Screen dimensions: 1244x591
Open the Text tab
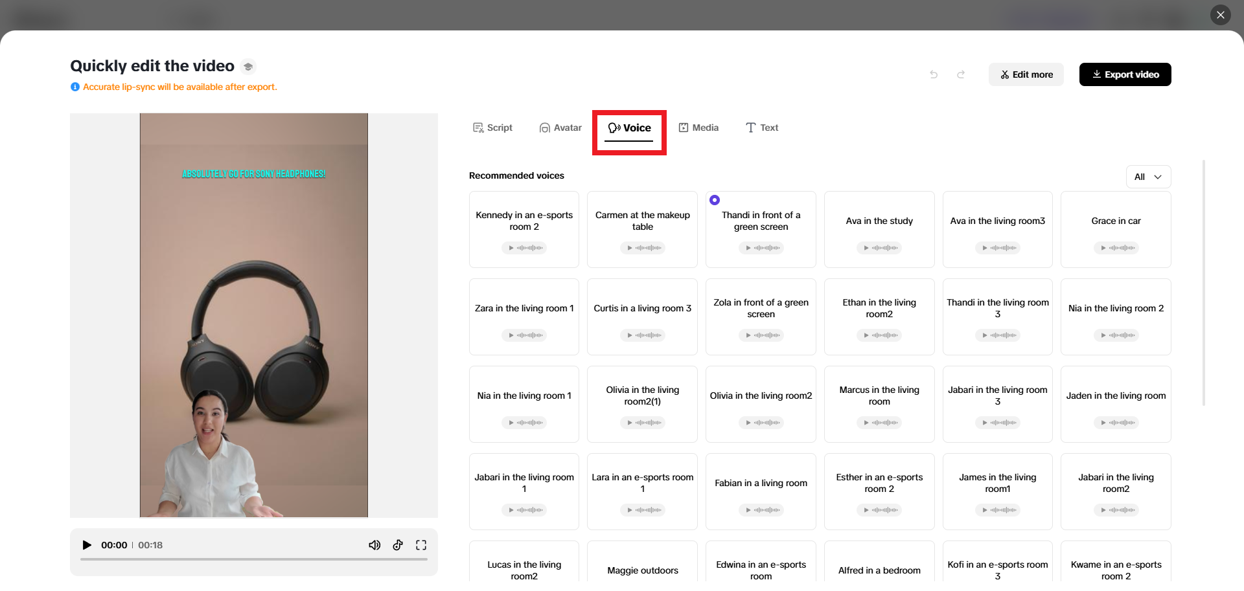pyautogui.click(x=762, y=128)
